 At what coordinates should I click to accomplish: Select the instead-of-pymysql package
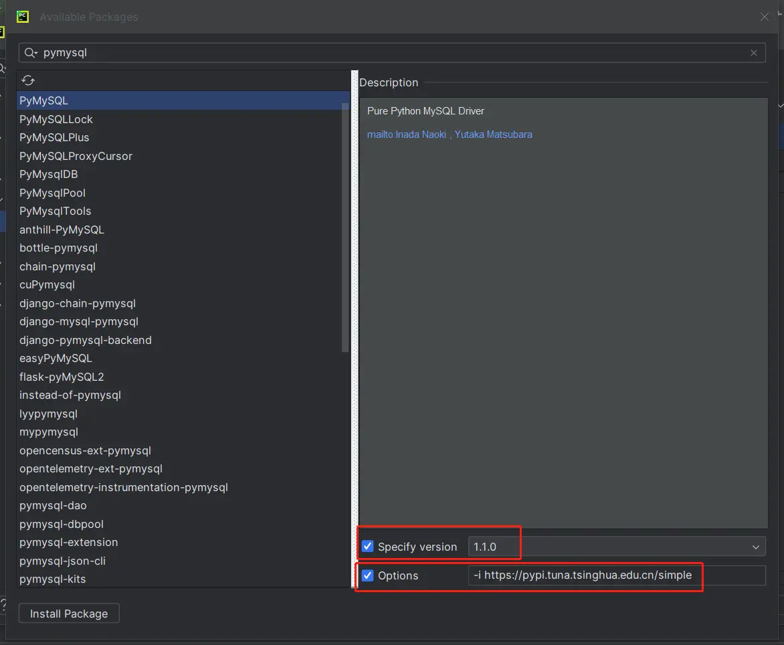183,395
